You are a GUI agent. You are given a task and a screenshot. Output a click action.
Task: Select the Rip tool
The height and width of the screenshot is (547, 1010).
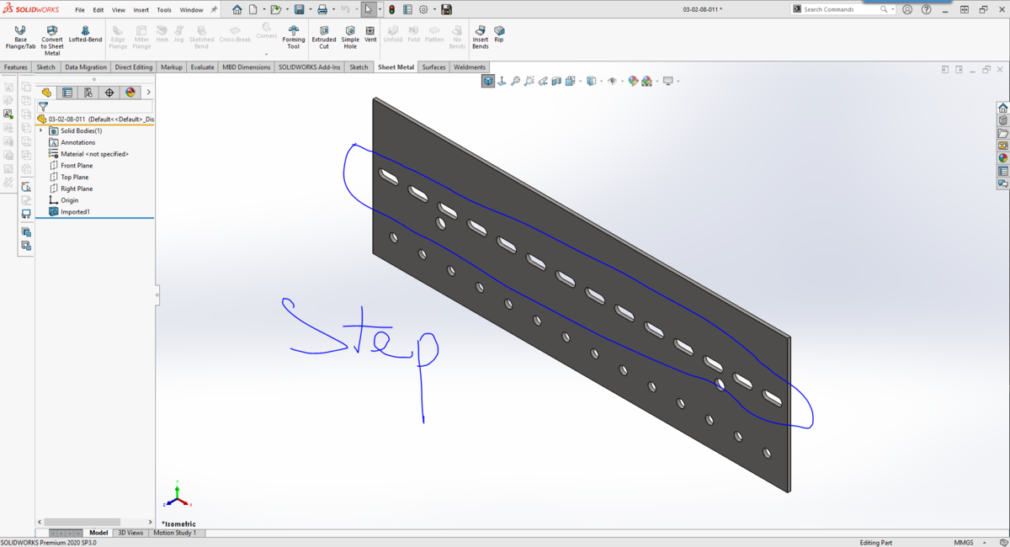[x=499, y=35]
